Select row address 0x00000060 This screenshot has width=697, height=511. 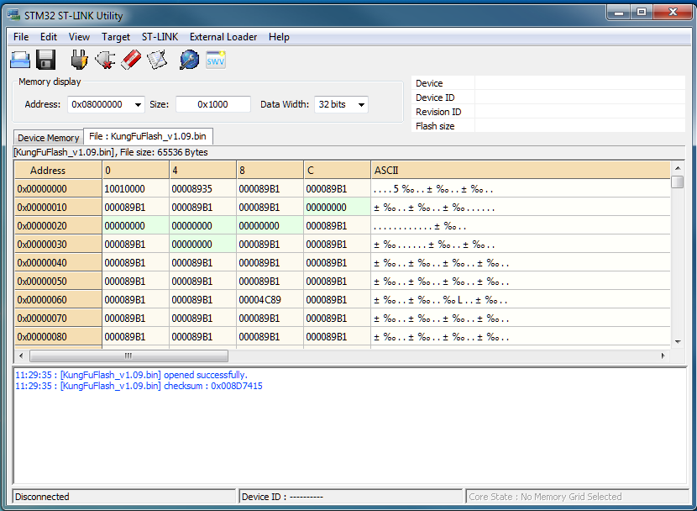[x=58, y=300]
